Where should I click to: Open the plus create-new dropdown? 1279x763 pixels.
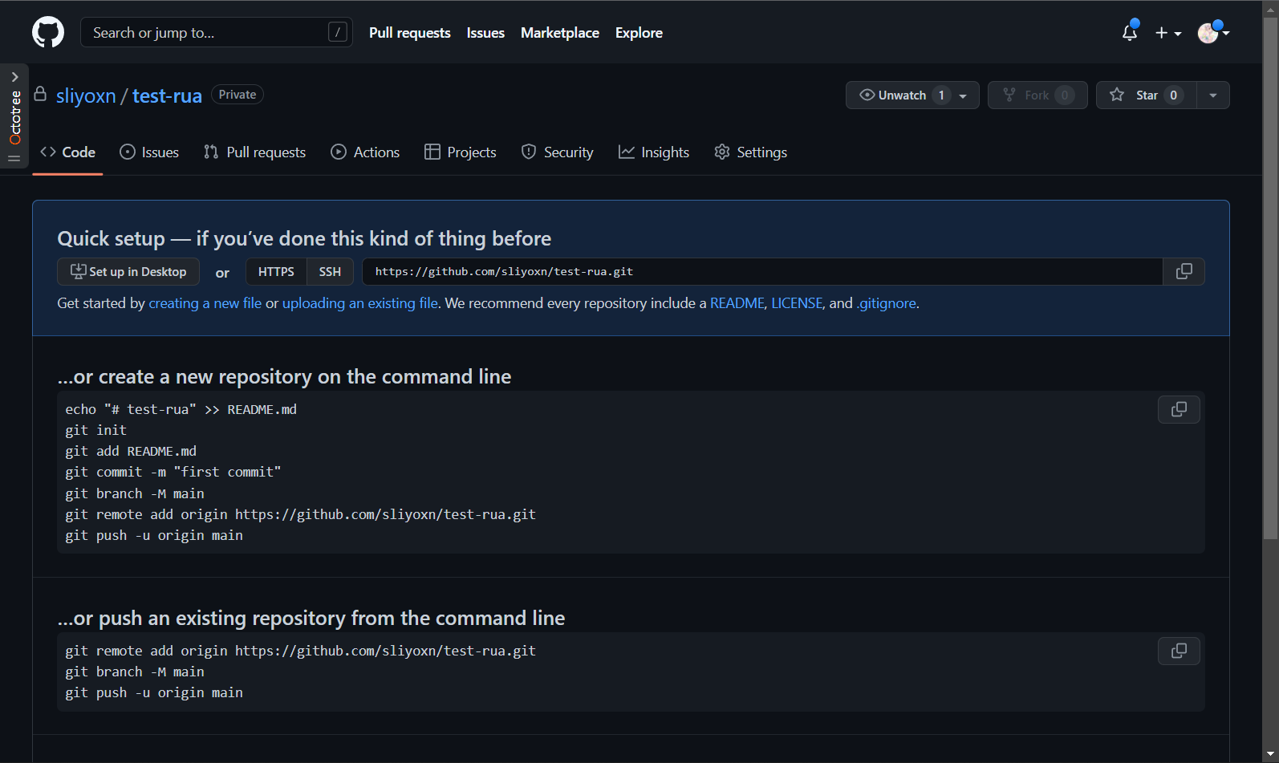point(1167,33)
